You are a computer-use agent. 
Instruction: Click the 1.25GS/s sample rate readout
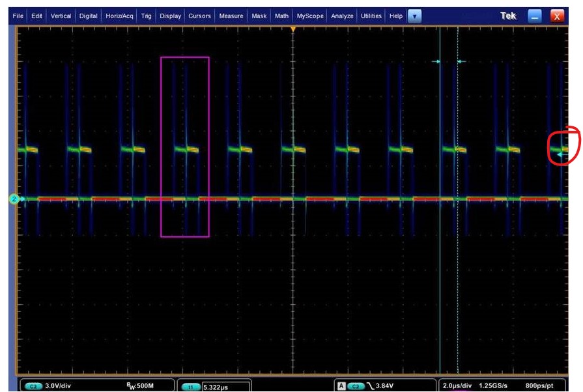493,385
